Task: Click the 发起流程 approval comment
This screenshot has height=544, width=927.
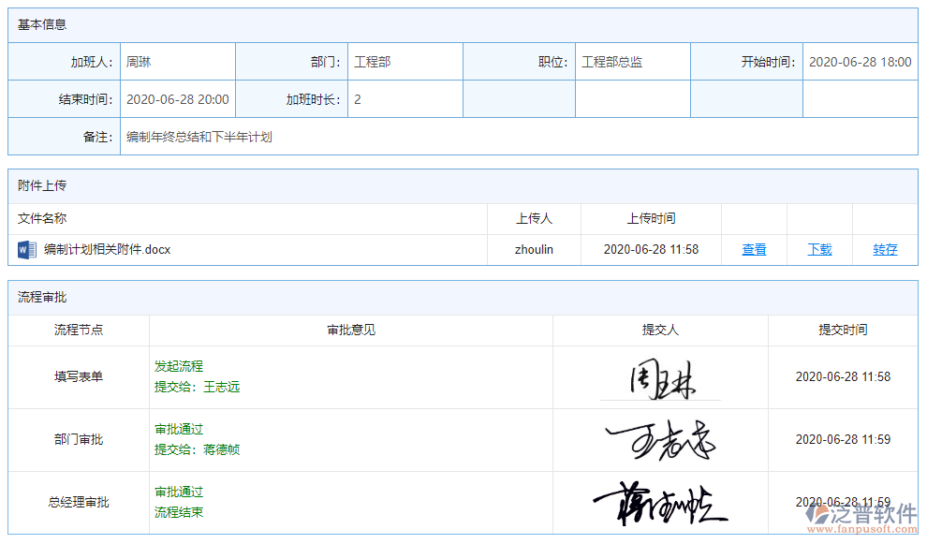Action: [x=179, y=366]
